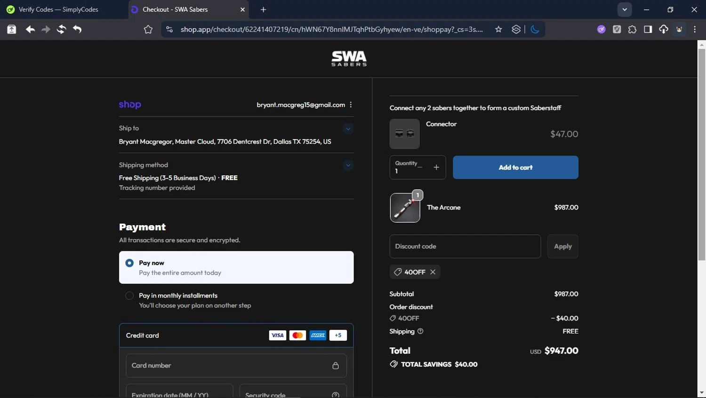Click the Security code field
This screenshot has height=398, width=706.
(293, 391)
